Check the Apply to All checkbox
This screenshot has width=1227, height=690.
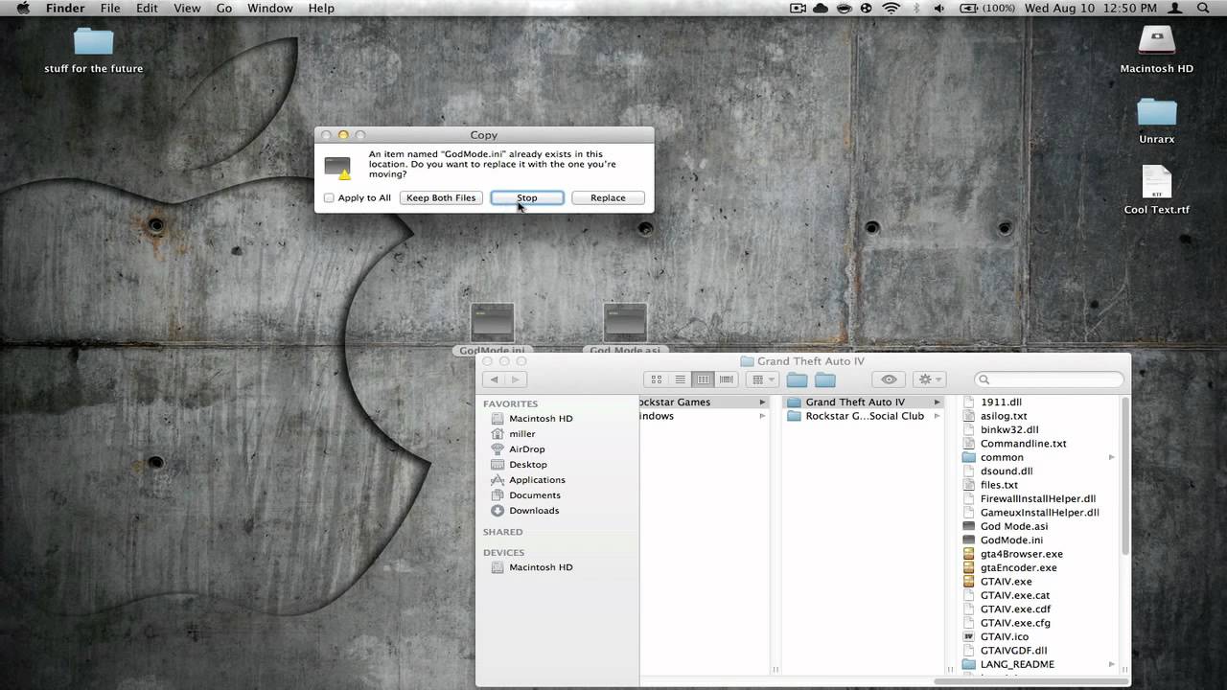click(329, 198)
